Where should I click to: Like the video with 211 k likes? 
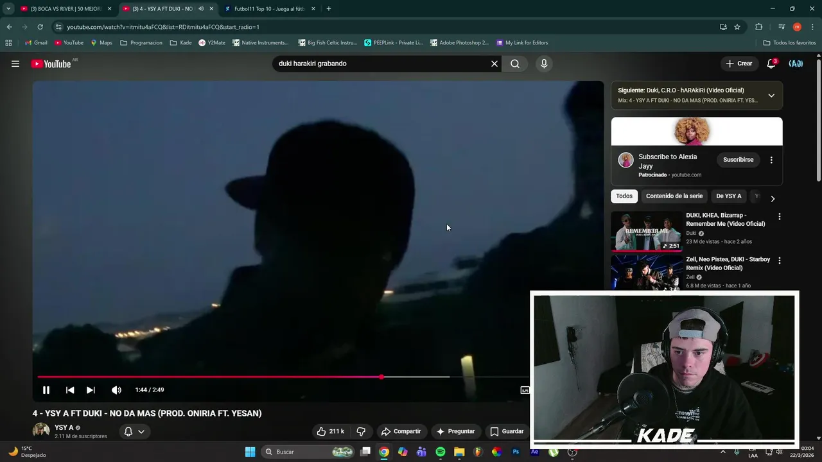coord(331,431)
